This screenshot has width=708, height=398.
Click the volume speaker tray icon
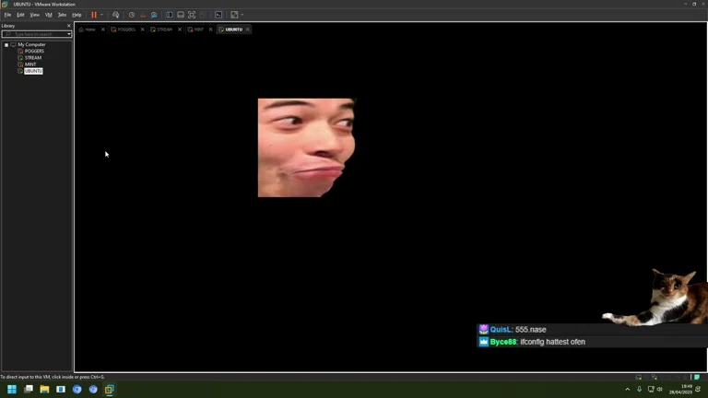660,389
